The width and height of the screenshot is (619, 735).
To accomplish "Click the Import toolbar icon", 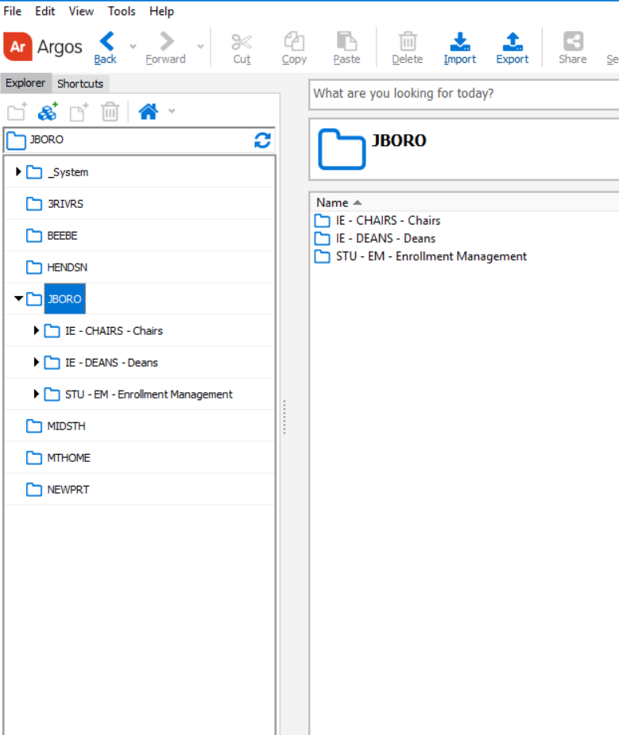I will tap(460, 42).
